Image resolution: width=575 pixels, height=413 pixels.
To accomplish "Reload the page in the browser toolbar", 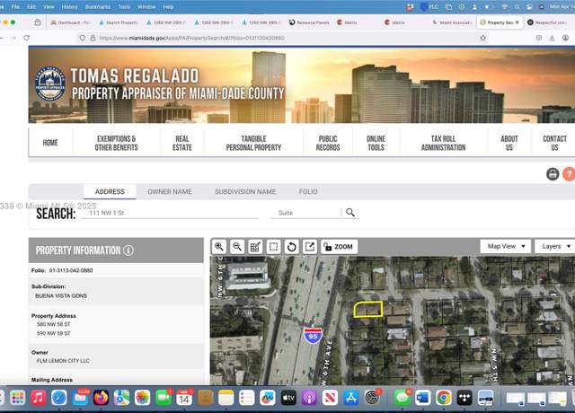I will point(26,38).
